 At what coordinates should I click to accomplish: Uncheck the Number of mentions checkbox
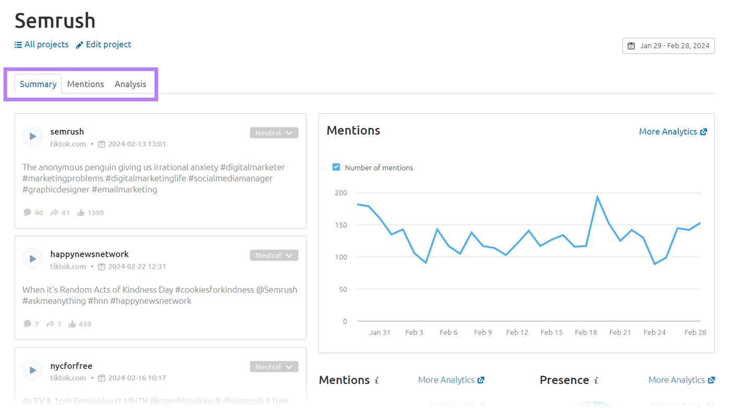coord(337,167)
